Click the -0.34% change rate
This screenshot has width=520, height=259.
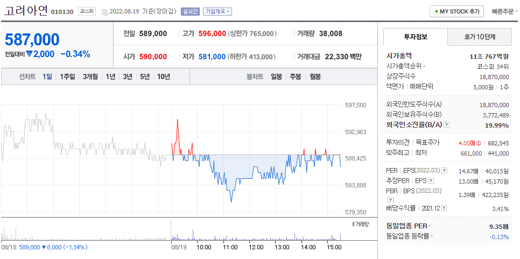pyautogui.click(x=75, y=54)
